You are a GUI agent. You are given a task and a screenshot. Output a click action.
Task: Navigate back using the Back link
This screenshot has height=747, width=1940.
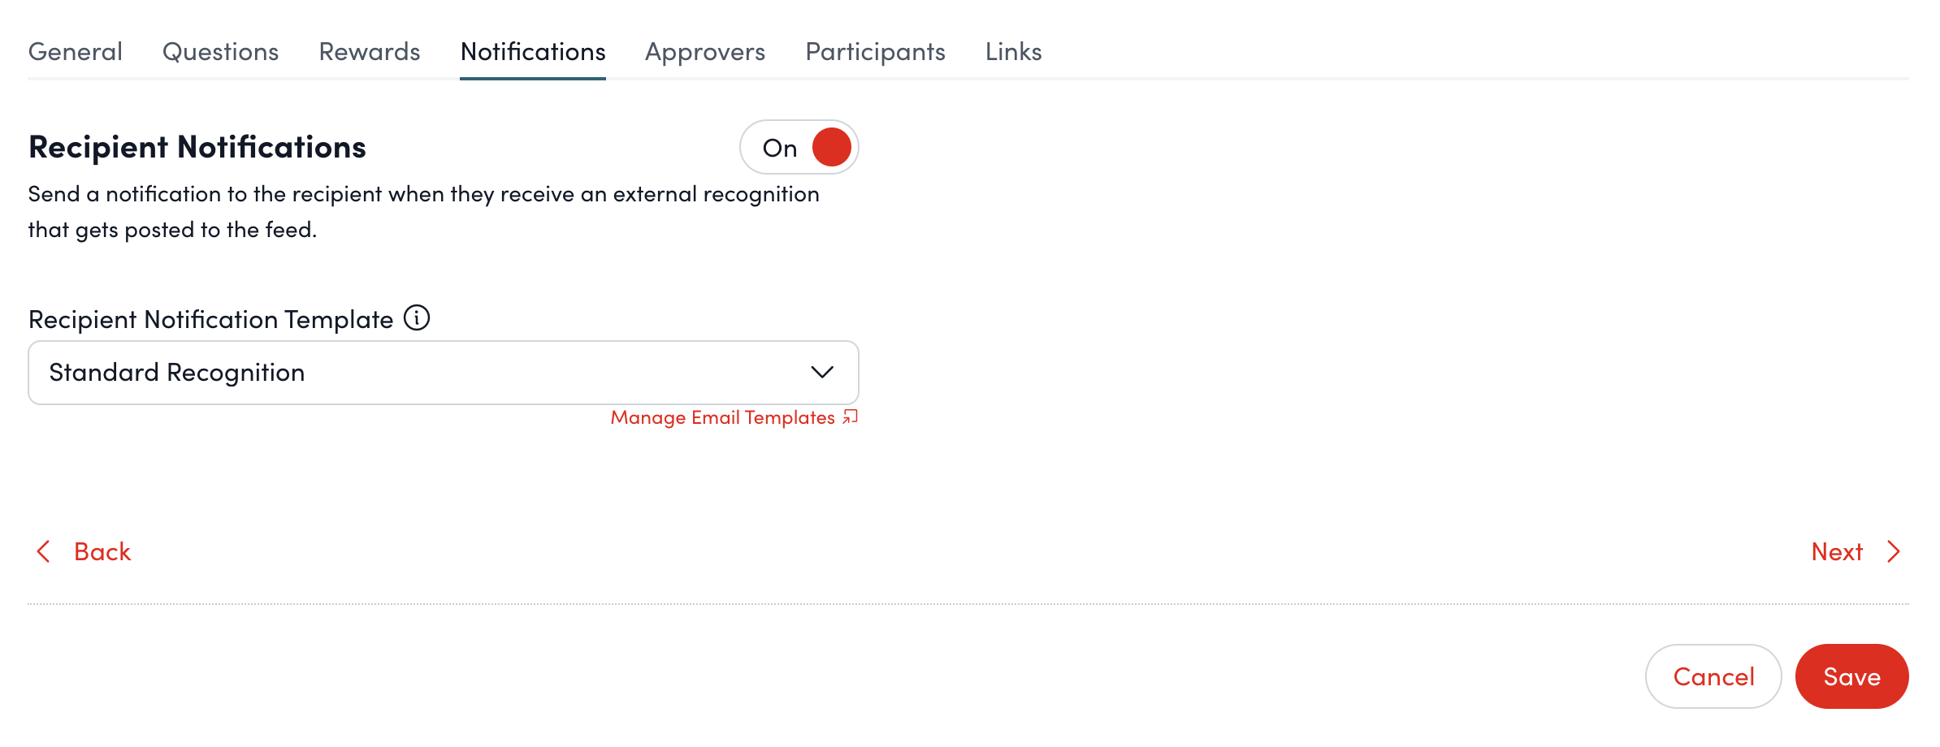[x=102, y=551]
